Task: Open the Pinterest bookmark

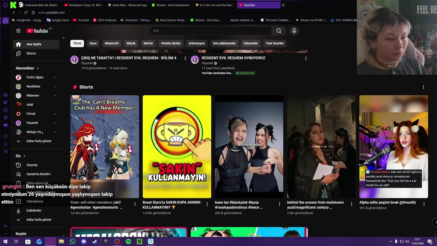Action: click(x=104, y=20)
